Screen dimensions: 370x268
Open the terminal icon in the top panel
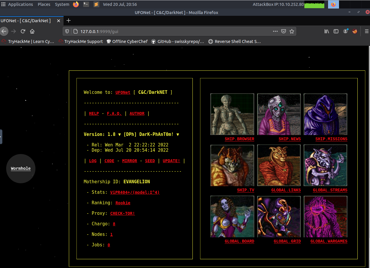click(x=86, y=4)
